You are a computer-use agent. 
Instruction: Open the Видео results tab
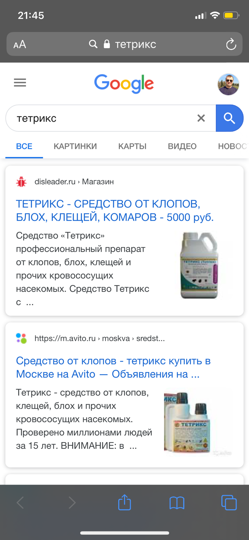point(182,146)
